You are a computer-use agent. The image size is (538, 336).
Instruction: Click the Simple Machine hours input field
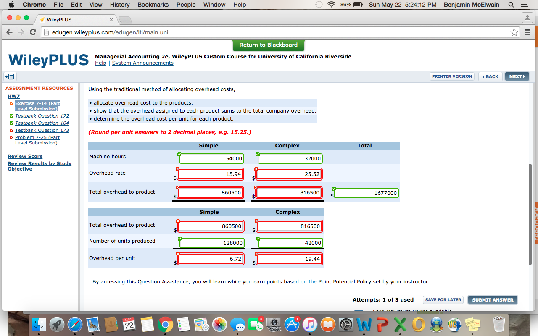(211, 158)
